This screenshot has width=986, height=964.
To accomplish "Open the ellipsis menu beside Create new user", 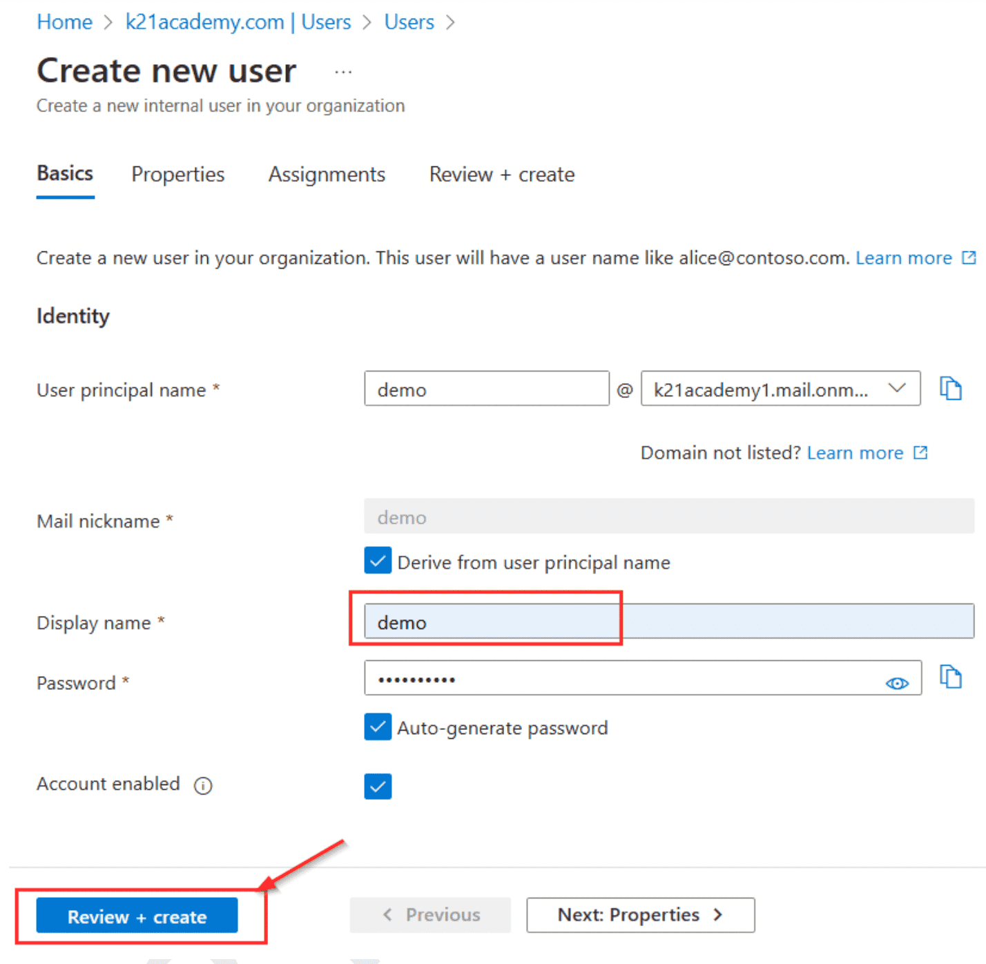I will point(343,72).
